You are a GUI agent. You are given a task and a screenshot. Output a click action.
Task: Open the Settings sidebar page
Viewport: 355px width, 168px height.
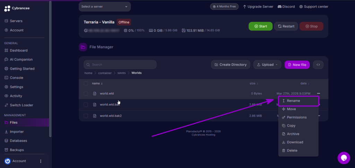tap(14, 87)
